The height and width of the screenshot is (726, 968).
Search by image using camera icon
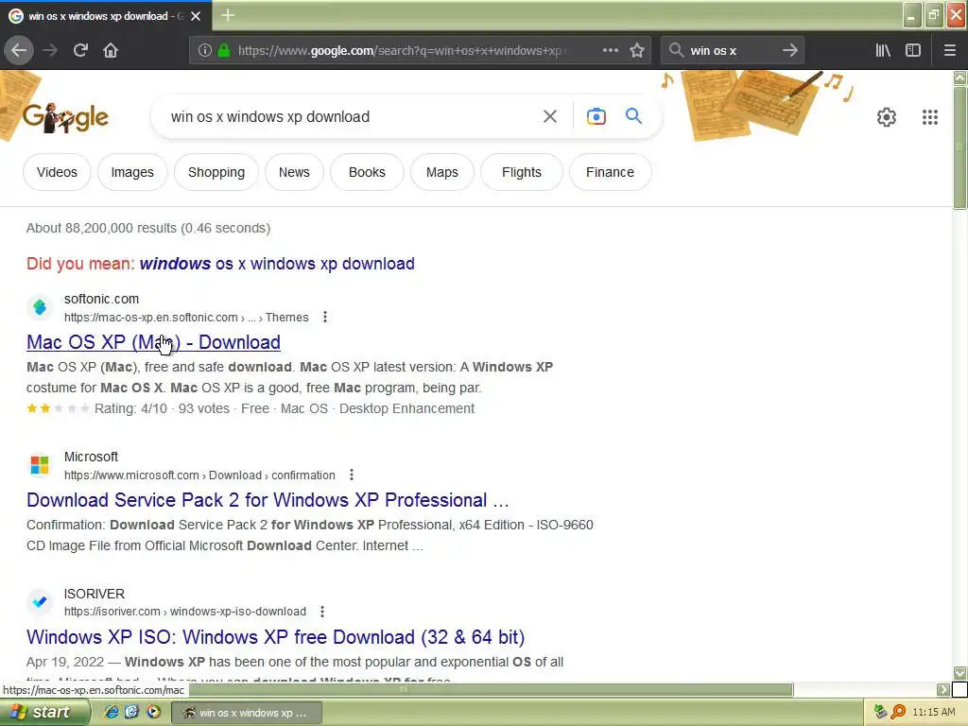[x=596, y=116]
